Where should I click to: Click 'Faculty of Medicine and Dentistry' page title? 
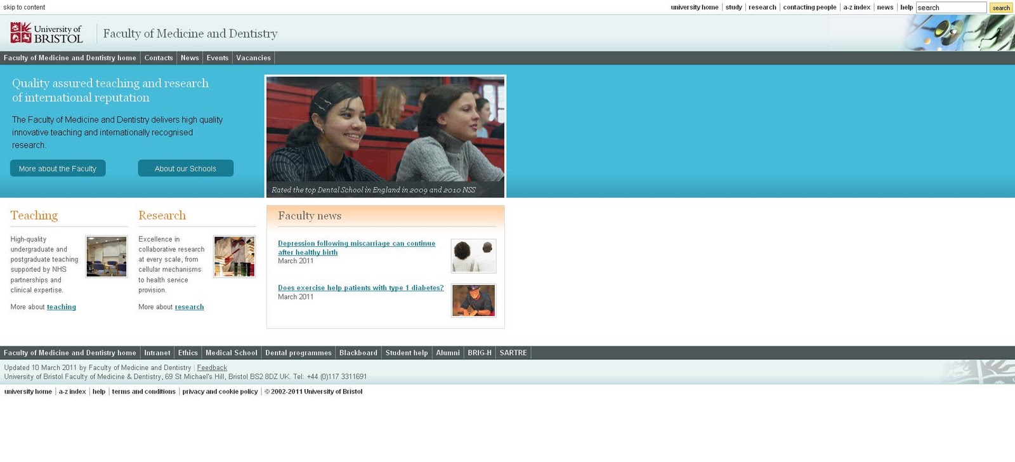(190, 34)
